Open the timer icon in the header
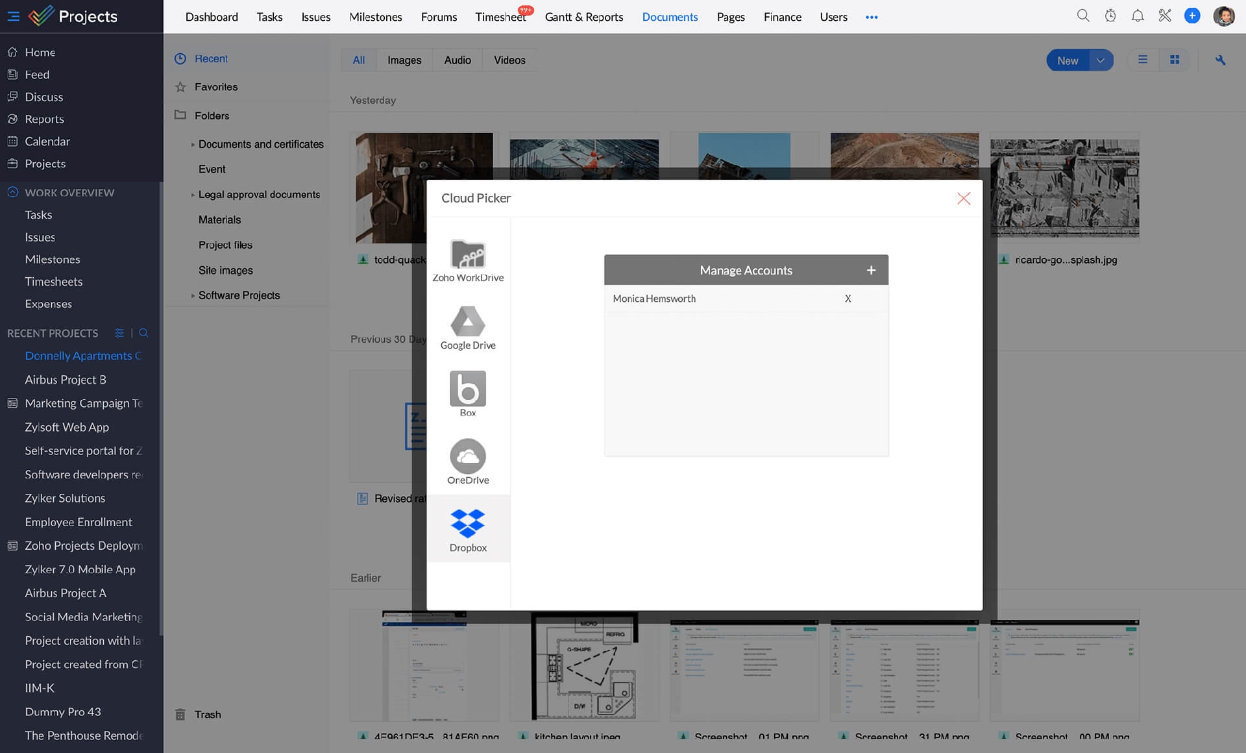The image size is (1246, 753). click(x=1110, y=16)
